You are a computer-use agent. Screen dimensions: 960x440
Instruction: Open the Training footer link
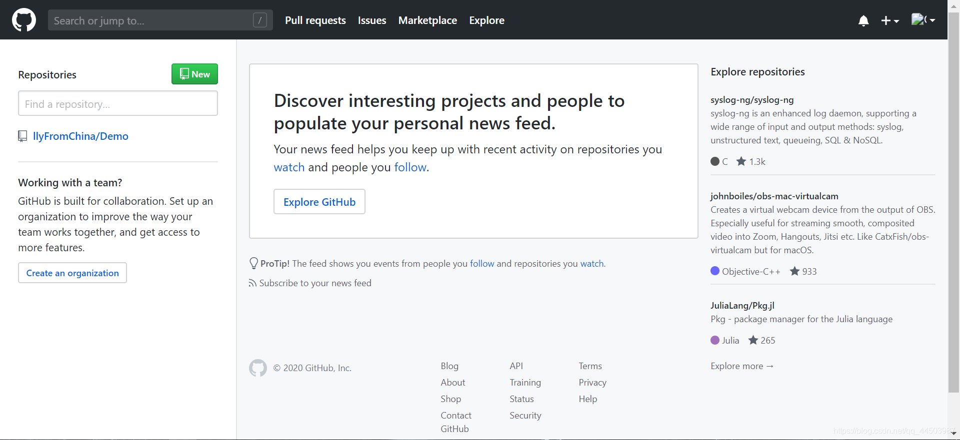pyautogui.click(x=525, y=383)
